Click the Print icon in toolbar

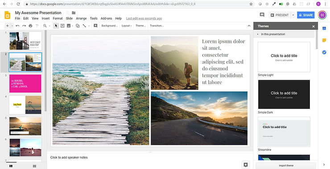(x=30, y=26)
